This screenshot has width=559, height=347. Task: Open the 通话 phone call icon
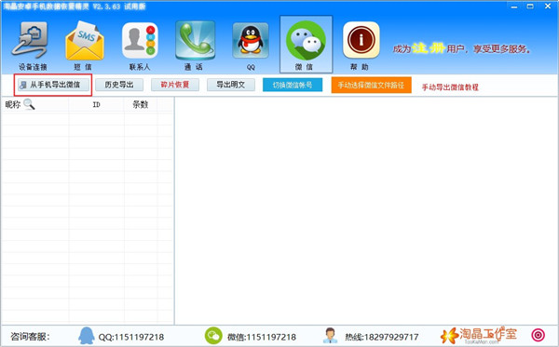[195, 40]
